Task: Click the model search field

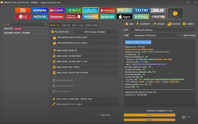Action: pyautogui.click(x=26, y=24)
